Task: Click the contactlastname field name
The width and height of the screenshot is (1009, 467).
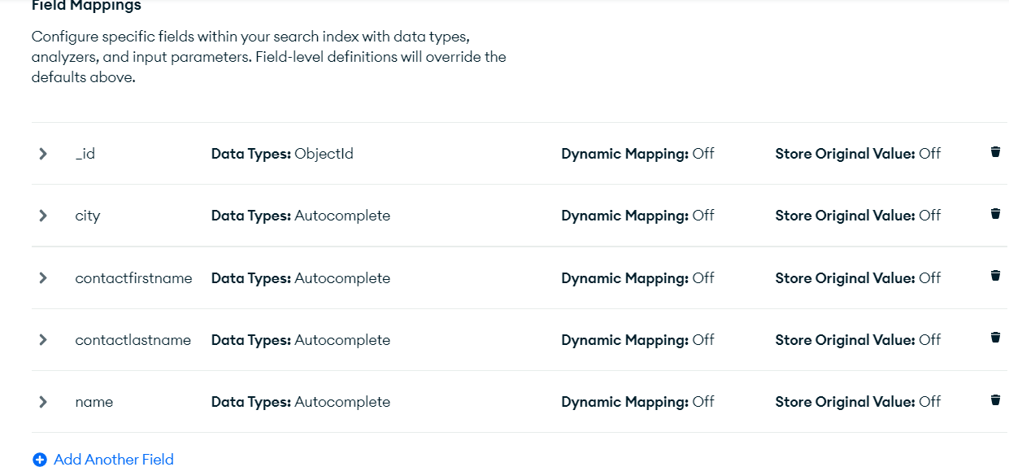Action: click(133, 340)
